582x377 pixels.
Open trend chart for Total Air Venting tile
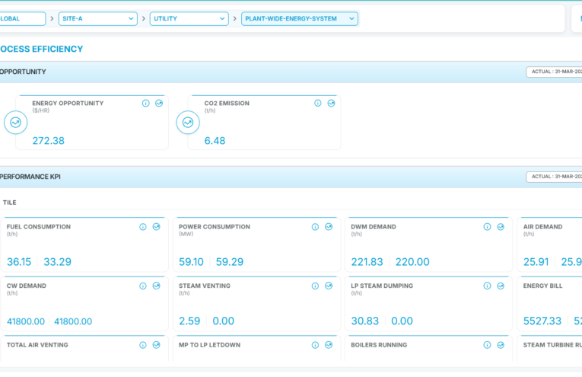point(156,345)
